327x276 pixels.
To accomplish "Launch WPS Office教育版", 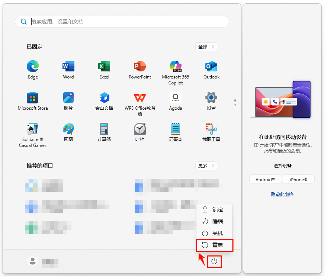I will pos(140,99).
